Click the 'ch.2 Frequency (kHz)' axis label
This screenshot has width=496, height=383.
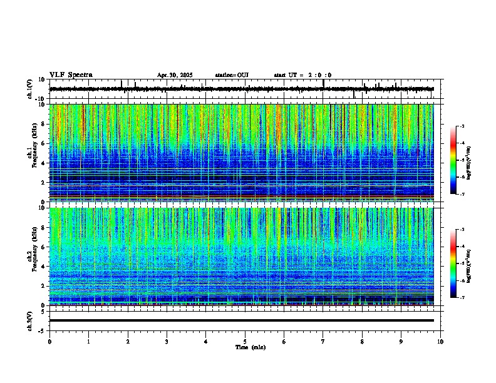pyautogui.click(x=33, y=249)
